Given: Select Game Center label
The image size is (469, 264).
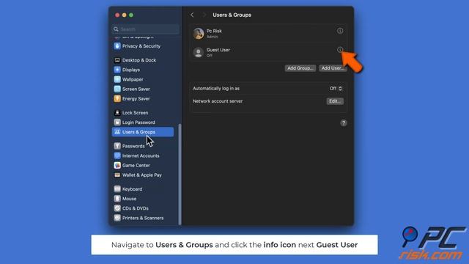Looking at the screenshot, I should [x=136, y=165].
